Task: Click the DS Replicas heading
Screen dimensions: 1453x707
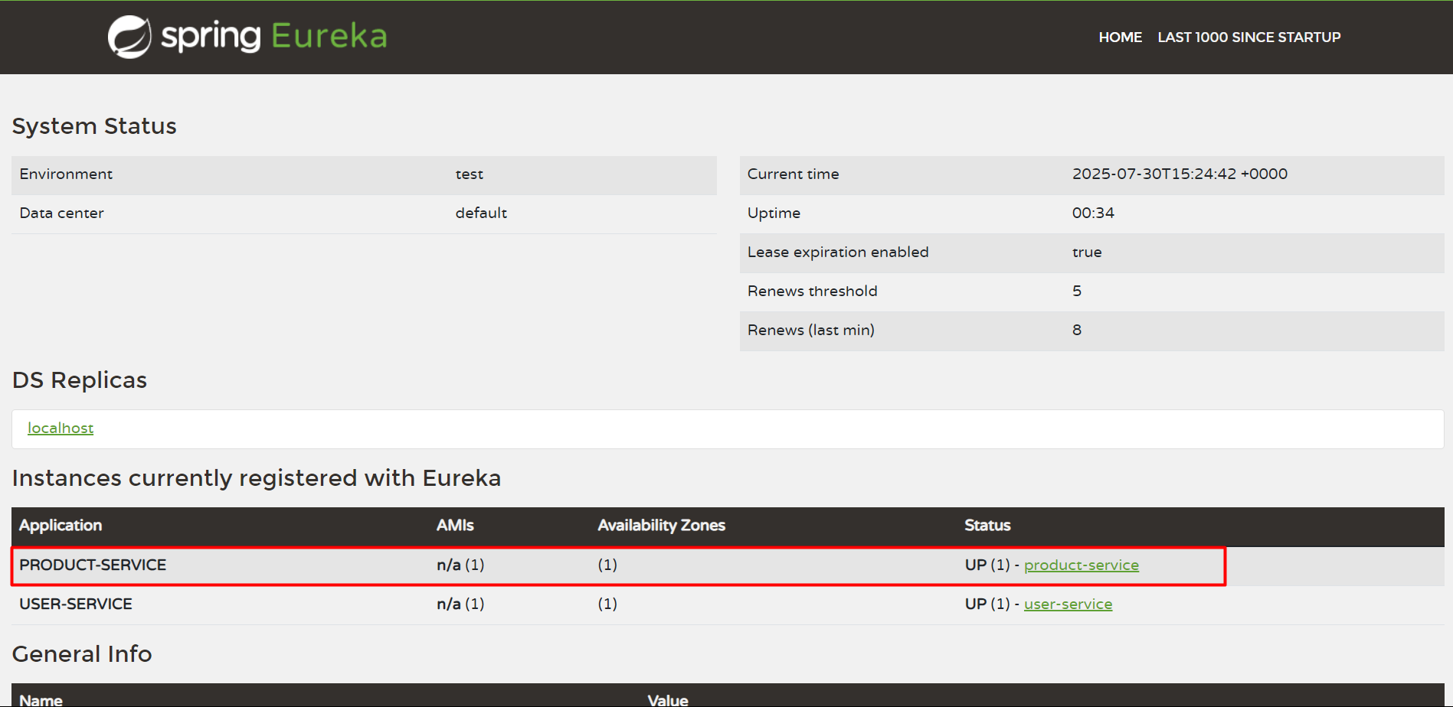Action: pos(80,380)
